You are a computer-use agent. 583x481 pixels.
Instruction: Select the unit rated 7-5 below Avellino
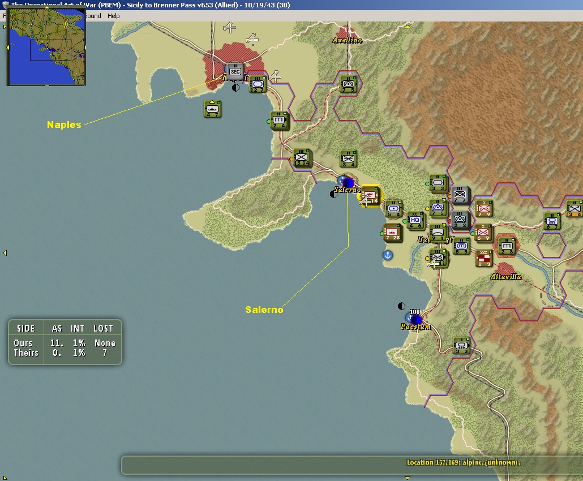[349, 84]
